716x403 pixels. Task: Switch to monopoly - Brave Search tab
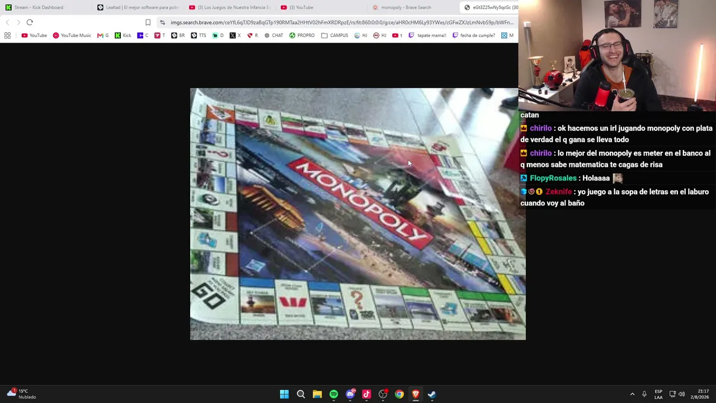coord(413,7)
